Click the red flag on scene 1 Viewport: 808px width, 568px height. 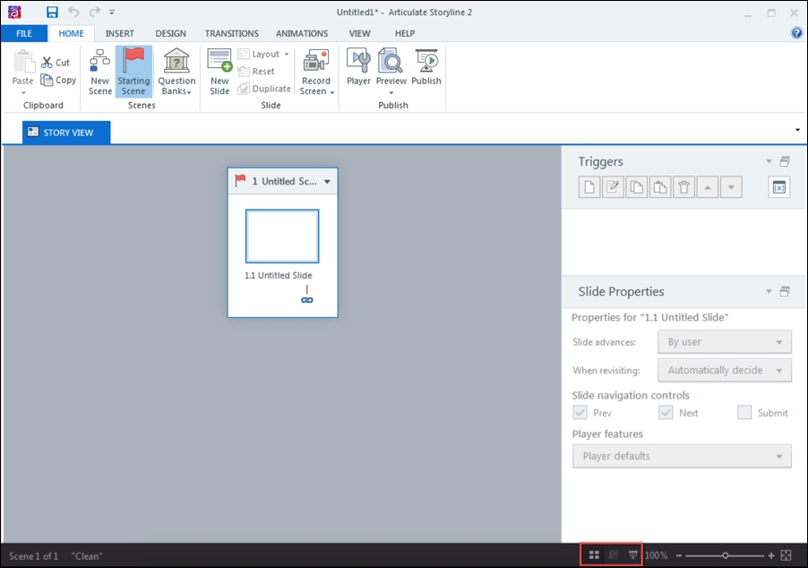240,180
